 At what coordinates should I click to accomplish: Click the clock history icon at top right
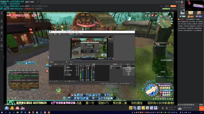pyautogui.click(x=176, y=2)
